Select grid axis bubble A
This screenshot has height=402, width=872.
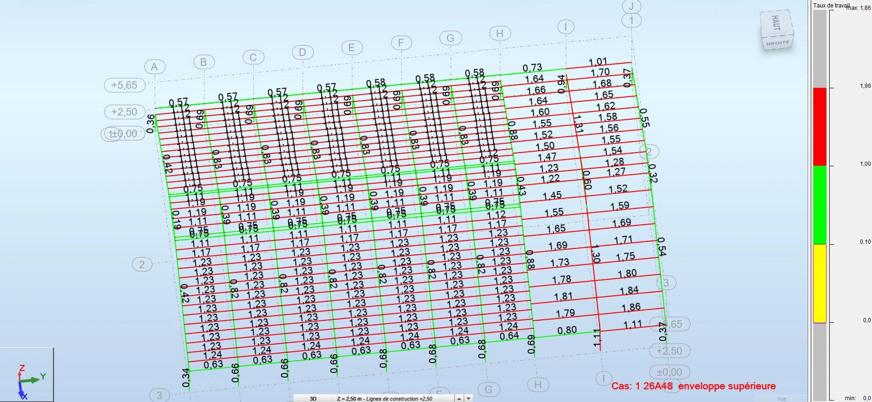pyautogui.click(x=155, y=67)
